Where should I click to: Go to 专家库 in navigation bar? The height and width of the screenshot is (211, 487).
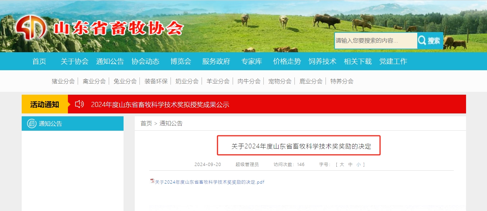[251, 62]
